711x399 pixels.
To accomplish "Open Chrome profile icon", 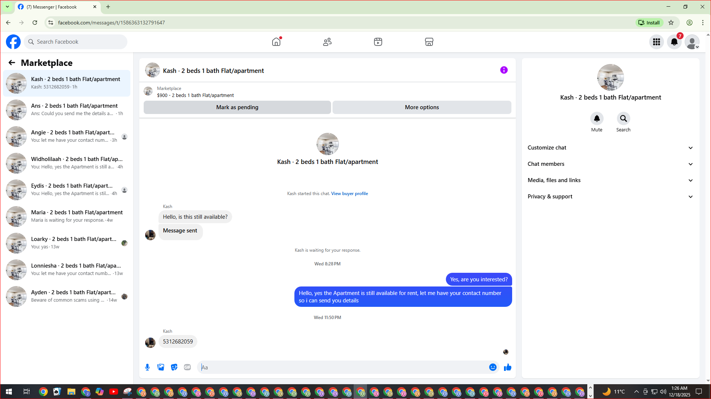I will click(690, 23).
